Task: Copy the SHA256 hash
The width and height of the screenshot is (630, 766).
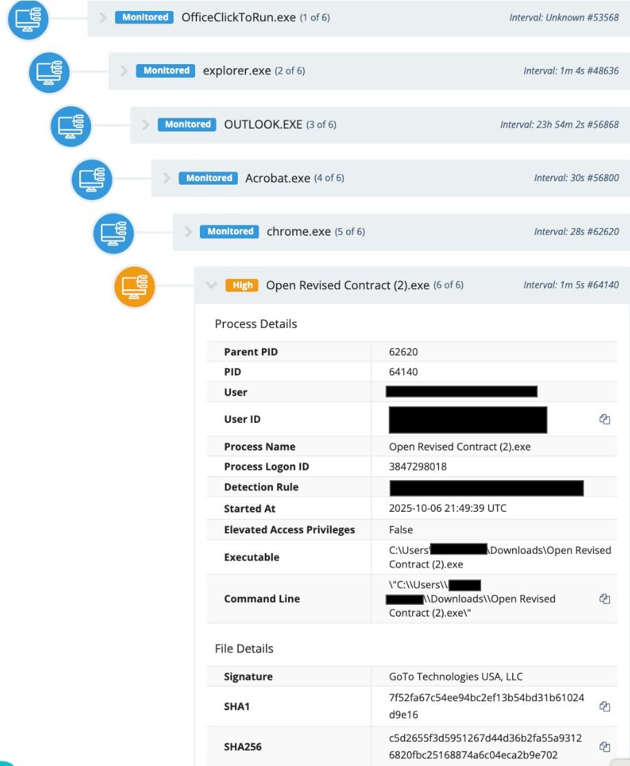Action: [x=604, y=746]
